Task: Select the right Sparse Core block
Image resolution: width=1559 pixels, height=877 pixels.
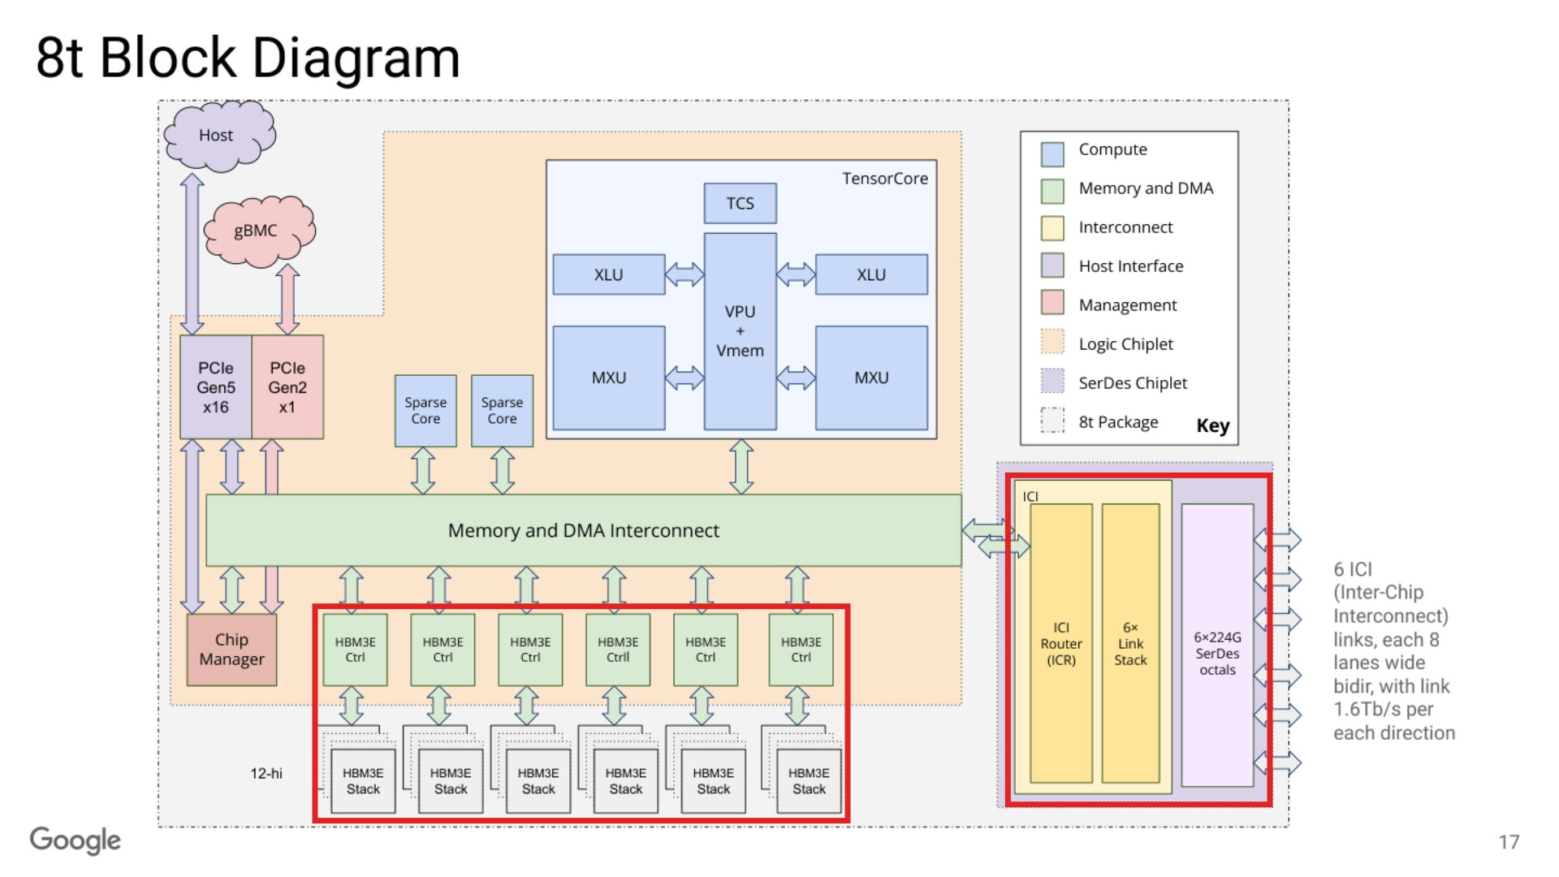Action: click(502, 411)
